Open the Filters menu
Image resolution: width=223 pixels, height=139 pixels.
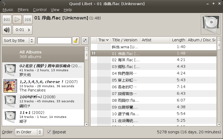(23, 10)
